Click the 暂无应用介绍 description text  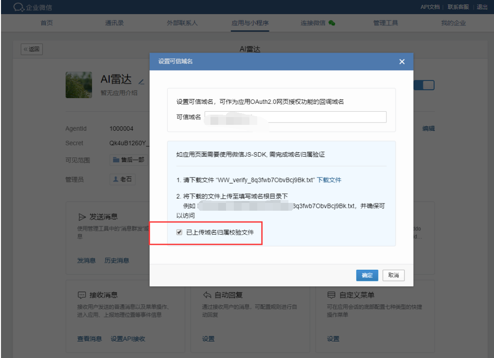[x=119, y=93]
